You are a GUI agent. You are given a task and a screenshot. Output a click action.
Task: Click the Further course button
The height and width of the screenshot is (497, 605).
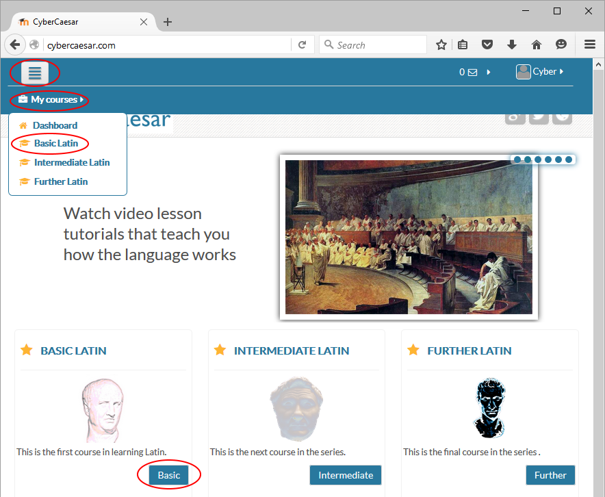(551, 475)
